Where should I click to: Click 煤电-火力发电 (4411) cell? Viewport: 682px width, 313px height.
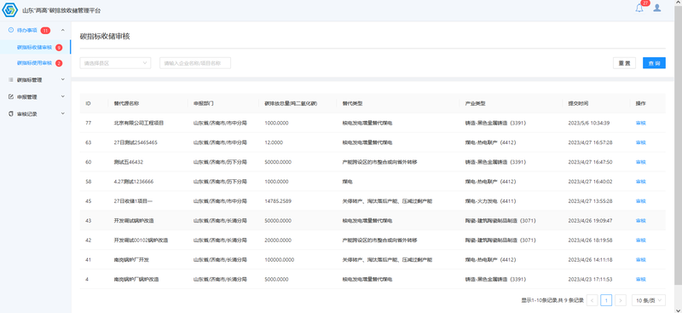(x=490, y=201)
